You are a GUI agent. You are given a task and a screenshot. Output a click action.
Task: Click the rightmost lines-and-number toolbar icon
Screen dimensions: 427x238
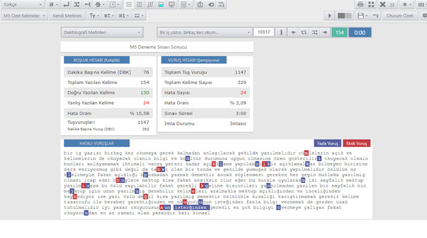pos(222,4)
